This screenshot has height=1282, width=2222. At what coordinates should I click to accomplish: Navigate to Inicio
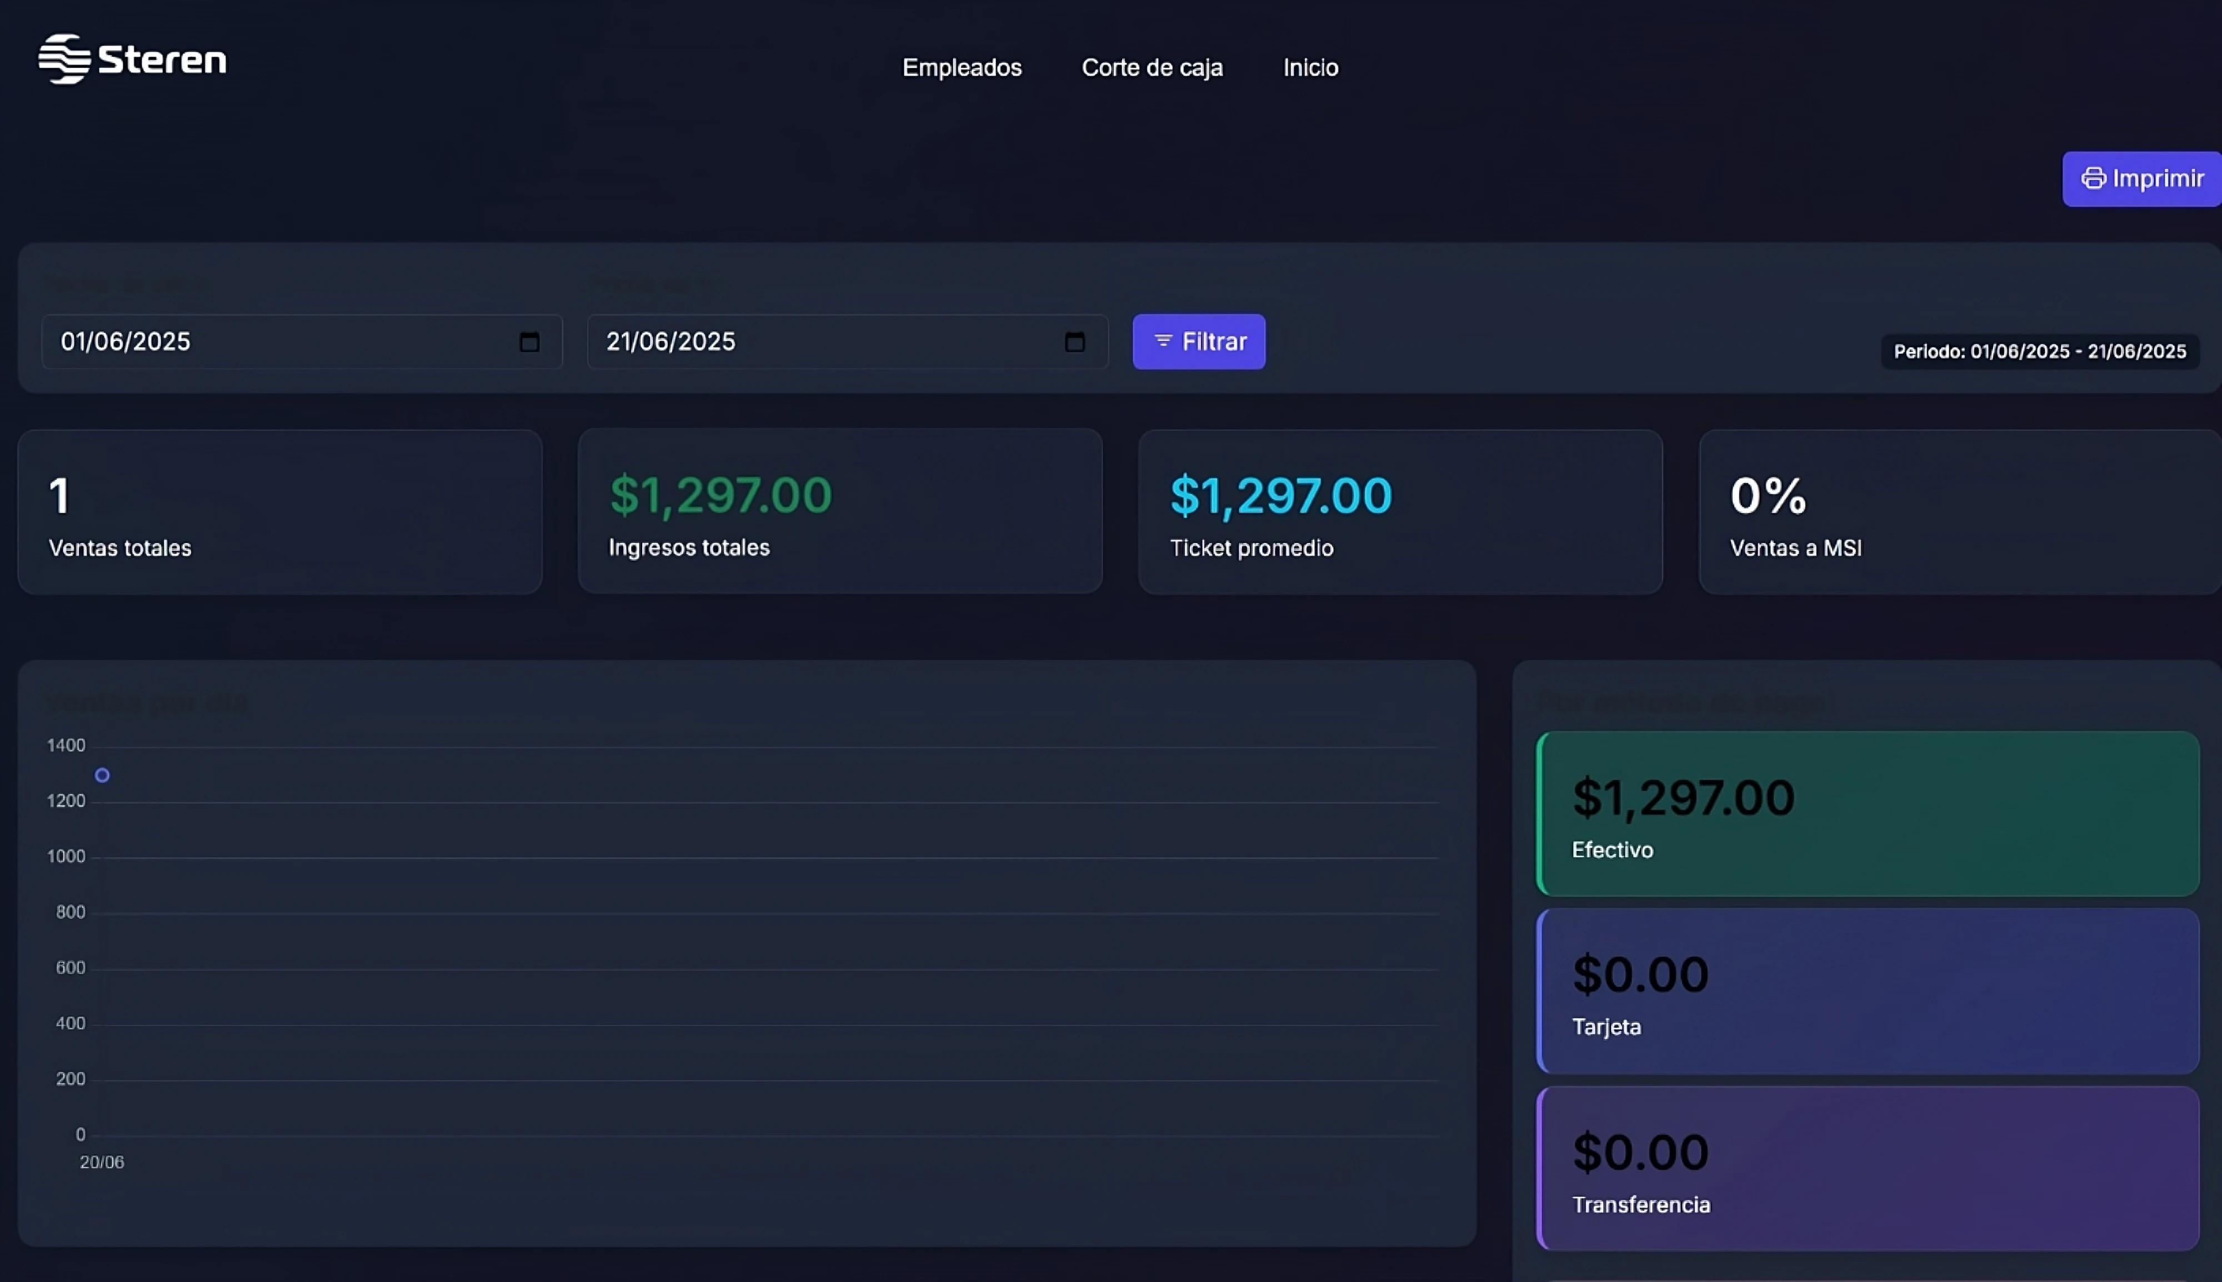[x=1311, y=68]
